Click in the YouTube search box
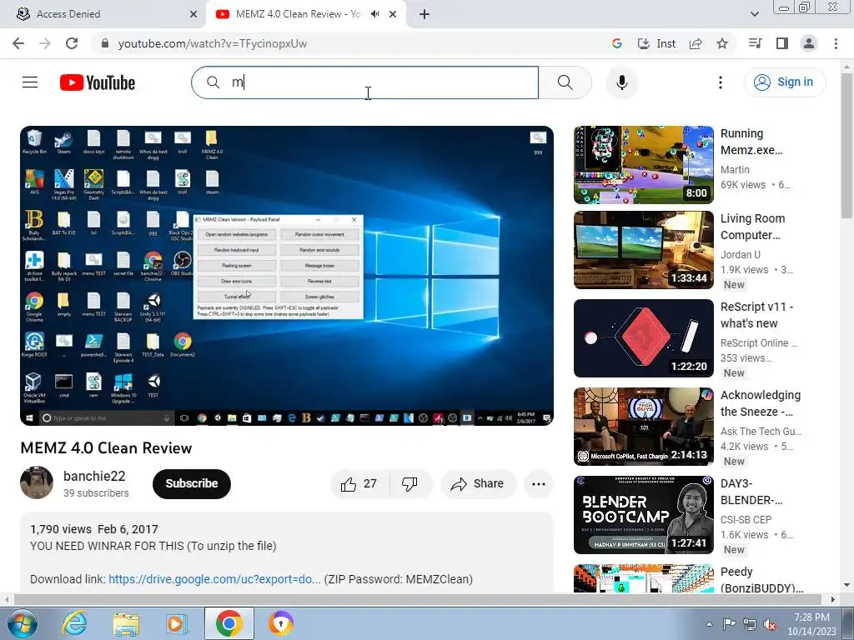Viewport: 854px width, 640px height. click(x=365, y=82)
